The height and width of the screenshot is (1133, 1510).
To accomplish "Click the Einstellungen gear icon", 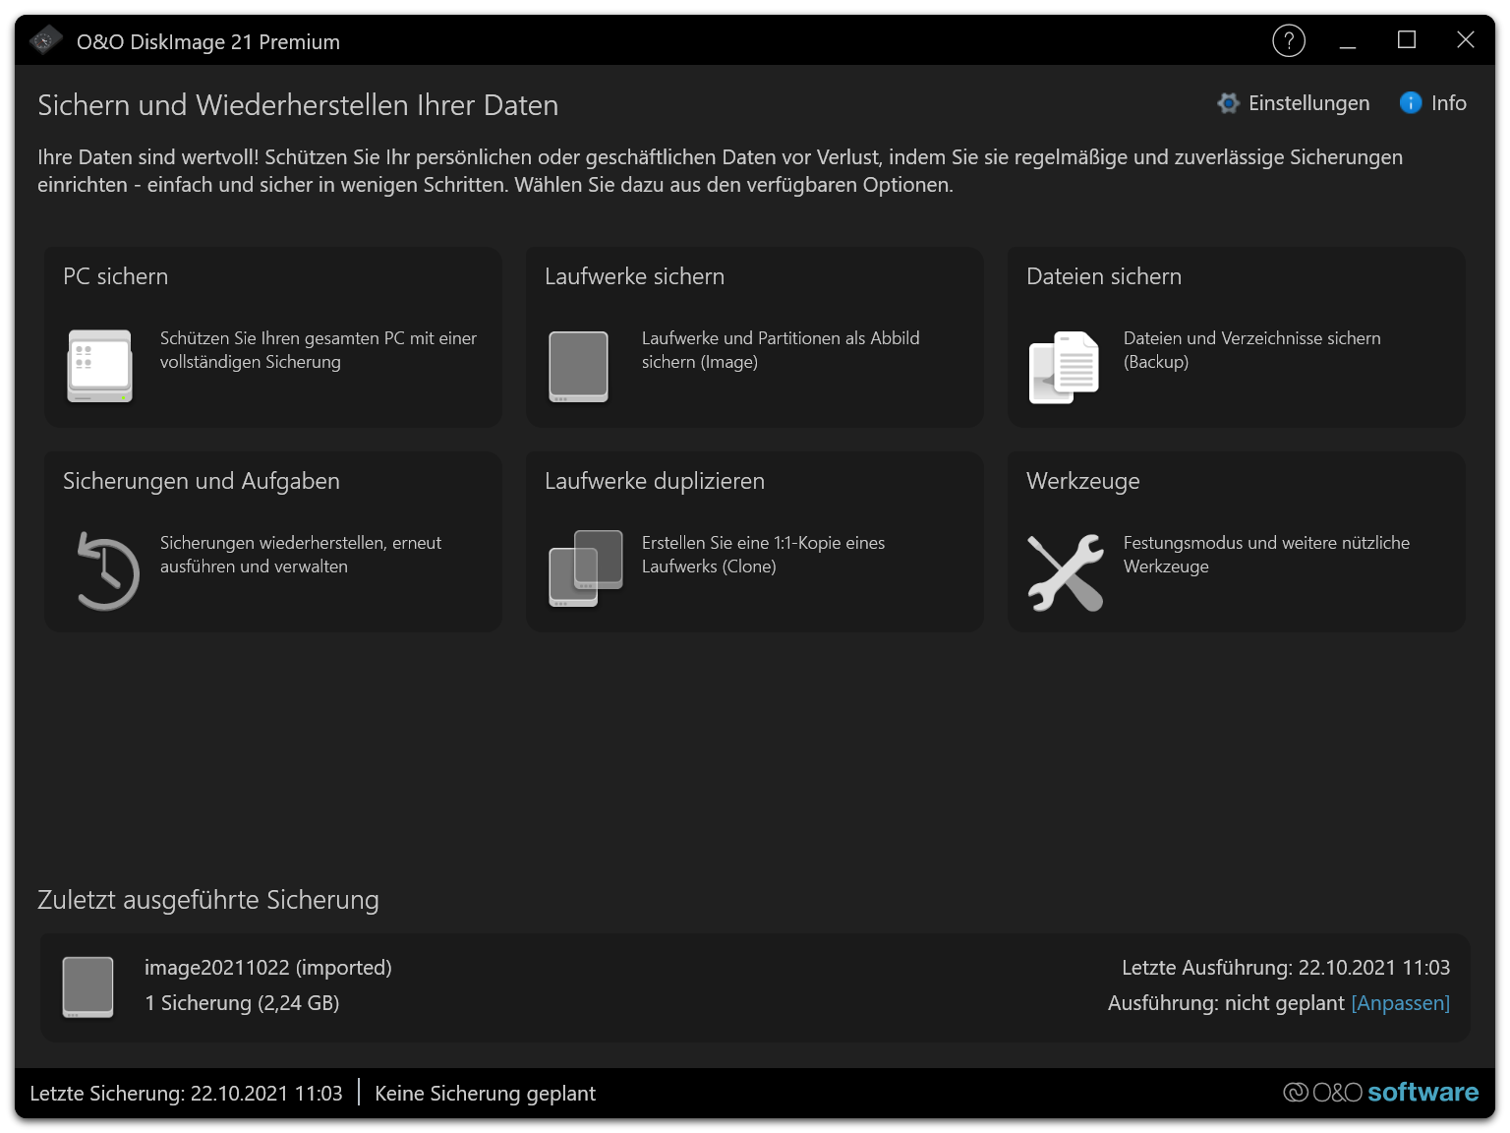I will pos(1228,103).
